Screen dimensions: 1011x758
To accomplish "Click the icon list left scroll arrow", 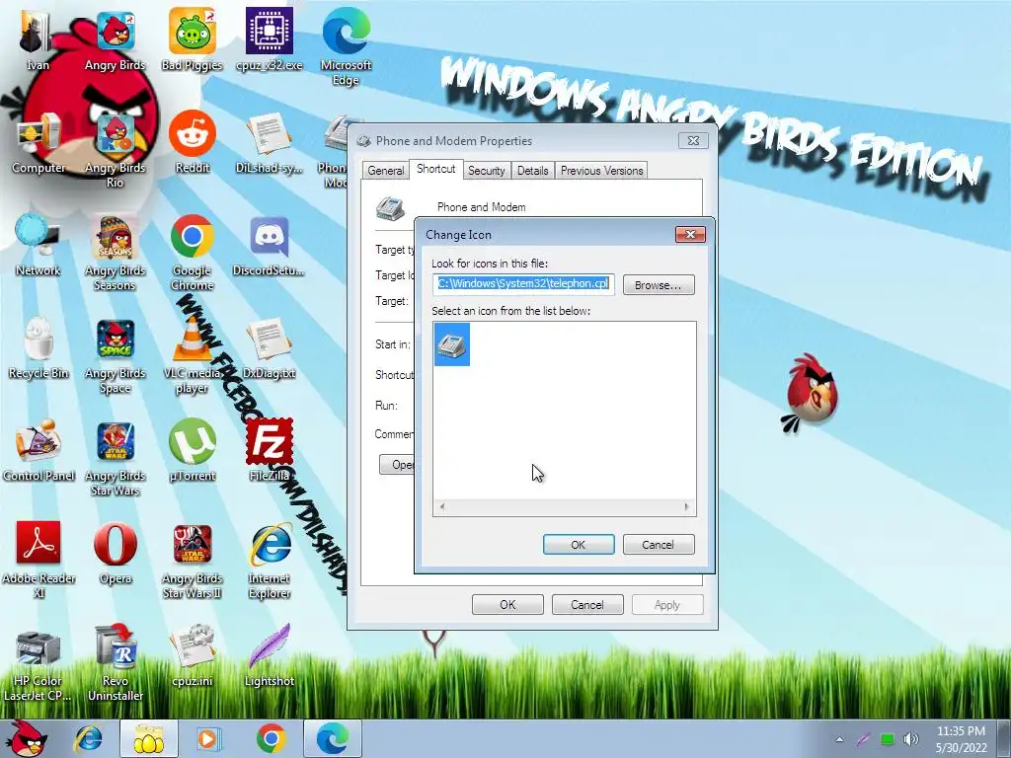I will point(442,507).
